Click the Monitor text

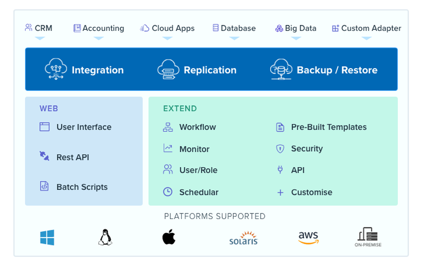195,149
